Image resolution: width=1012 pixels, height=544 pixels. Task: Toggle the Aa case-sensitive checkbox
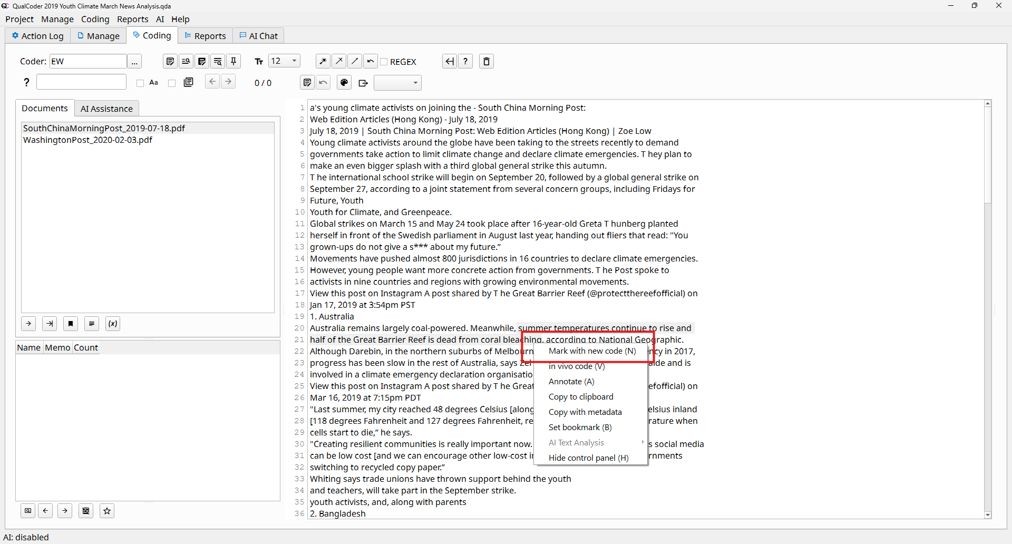click(x=140, y=83)
